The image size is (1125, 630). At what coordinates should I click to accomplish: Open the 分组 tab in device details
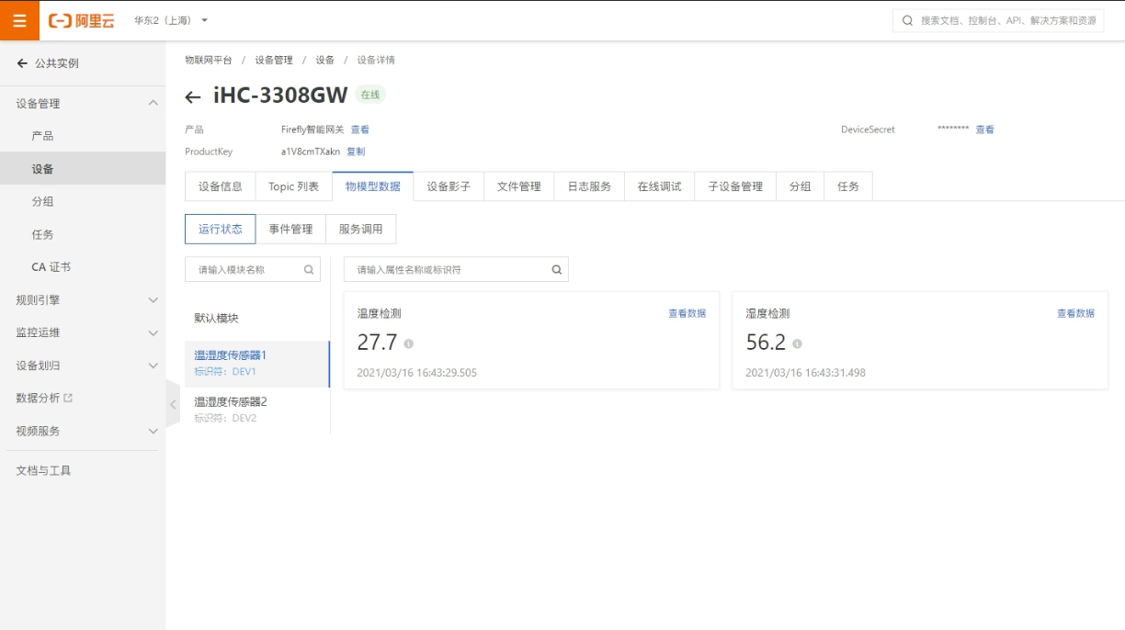[801, 186]
